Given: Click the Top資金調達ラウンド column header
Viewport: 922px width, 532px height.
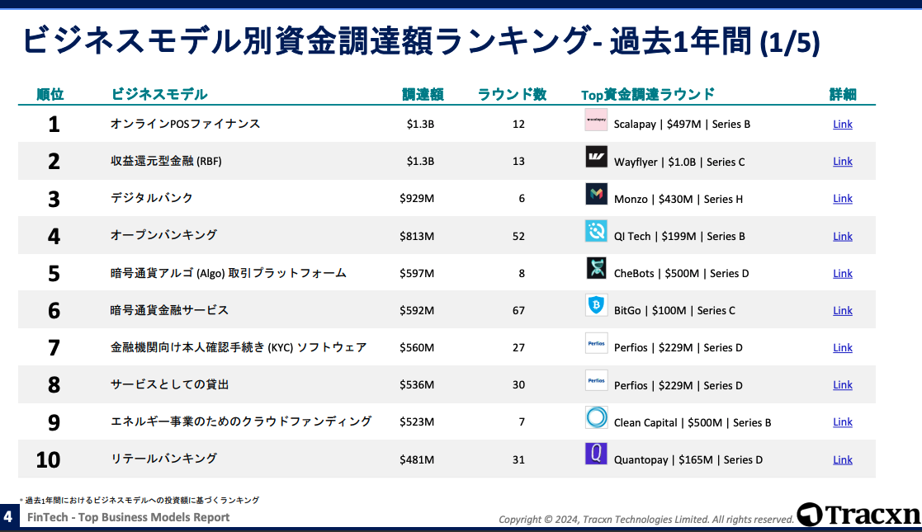Looking at the screenshot, I should click(x=648, y=94).
